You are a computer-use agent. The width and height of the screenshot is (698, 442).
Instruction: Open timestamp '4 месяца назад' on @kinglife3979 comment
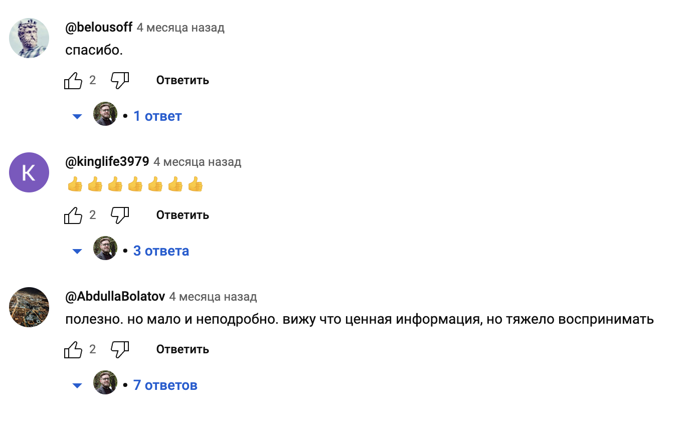(x=198, y=162)
